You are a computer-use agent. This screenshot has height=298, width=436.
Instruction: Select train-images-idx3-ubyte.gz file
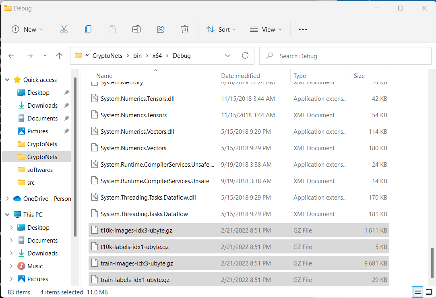pos(137,263)
